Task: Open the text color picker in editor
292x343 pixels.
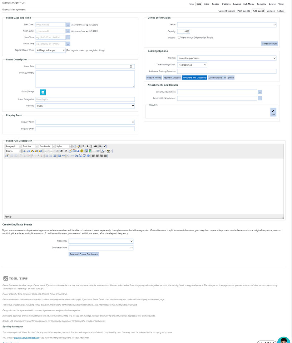Action: click(103, 151)
